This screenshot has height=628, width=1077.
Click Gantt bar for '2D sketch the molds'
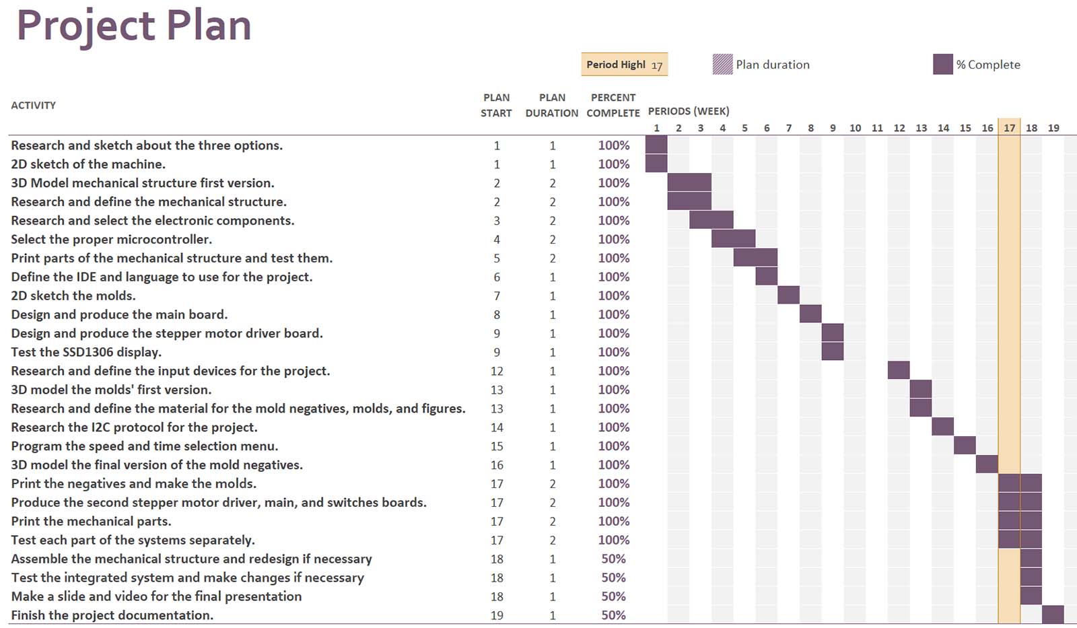[x=789, y=295]
